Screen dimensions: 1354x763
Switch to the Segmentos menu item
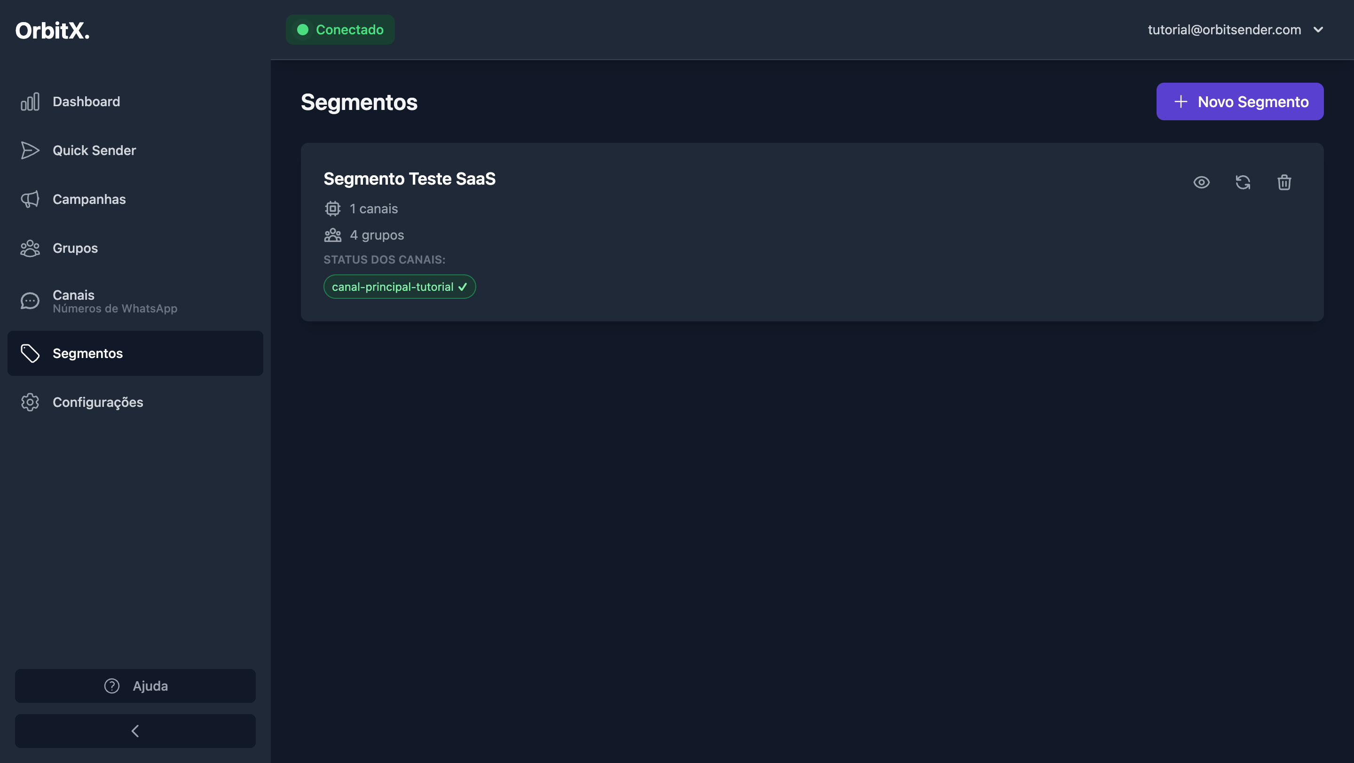click(87, 353)
